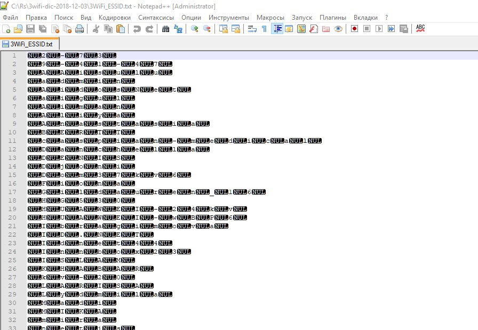Zoom in on the text

pyautogui.click(x=195, y=29)
